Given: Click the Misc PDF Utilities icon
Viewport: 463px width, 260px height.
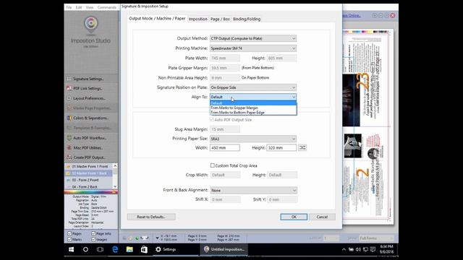Looking at the screenshot, I should [x=69, y=147].
